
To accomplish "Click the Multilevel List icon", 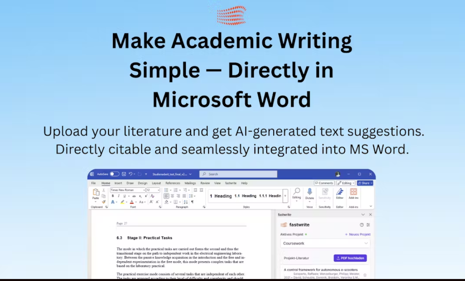I will [185, 190].
